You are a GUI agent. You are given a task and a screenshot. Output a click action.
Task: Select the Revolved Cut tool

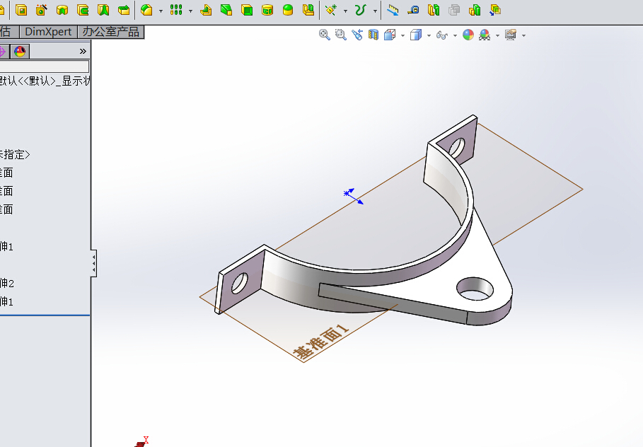pyautogui.click(x=62, y=10)
